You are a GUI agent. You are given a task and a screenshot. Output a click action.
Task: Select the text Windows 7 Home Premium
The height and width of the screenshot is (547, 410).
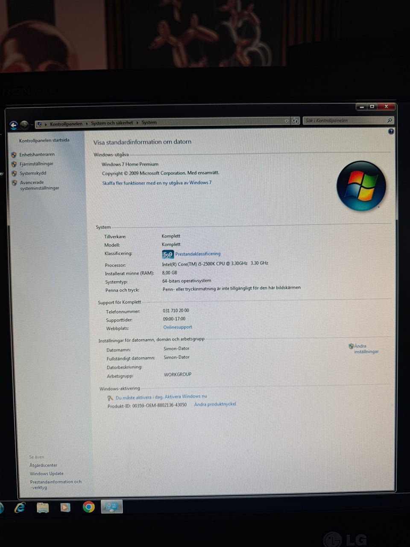click(130, 164)
